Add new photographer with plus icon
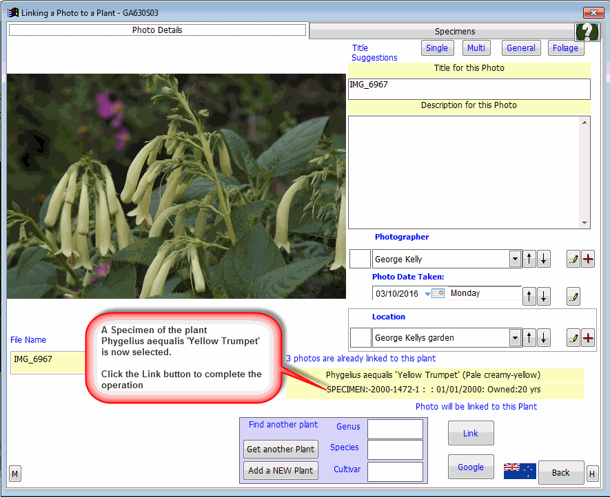Image resolution: width=610 pixels, height=497 pixels. coord(588,260)
